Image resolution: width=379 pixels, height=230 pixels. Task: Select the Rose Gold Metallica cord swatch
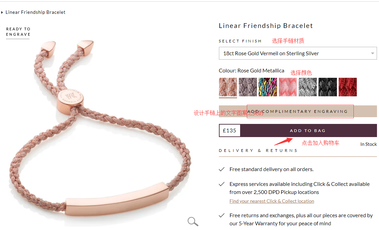pos(228,87)
